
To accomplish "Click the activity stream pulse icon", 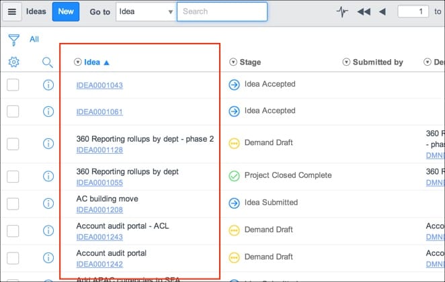I will 342,11.
